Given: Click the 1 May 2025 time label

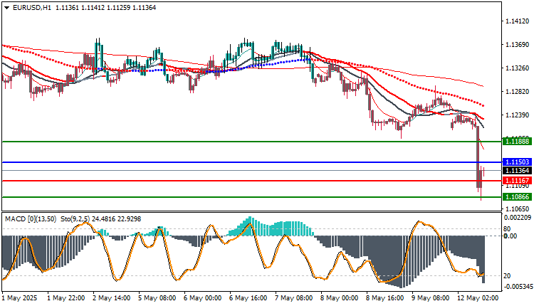Looking at the screenshot, I should tap(20, 298).
